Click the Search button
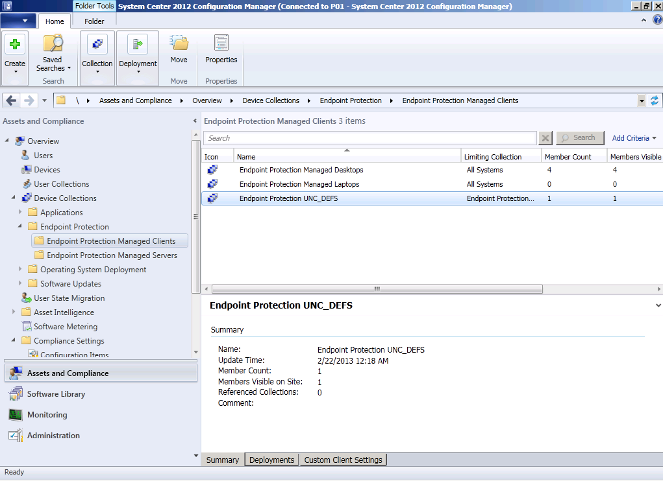 pos(580,138)
